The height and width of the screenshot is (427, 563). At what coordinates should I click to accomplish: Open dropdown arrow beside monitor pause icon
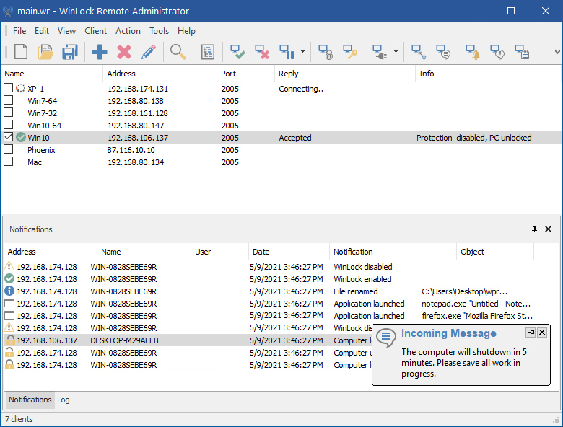(302, 52)
